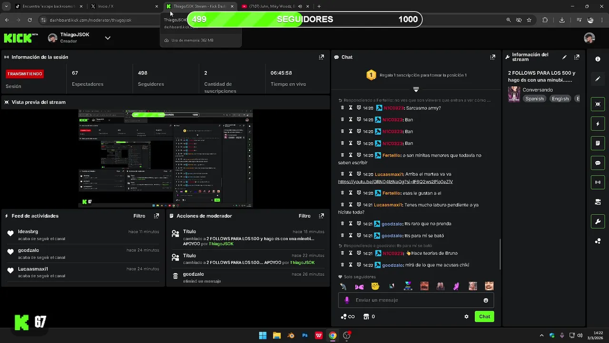Insert the pink bow emote
The height and width of the screenshot is (343, 609).
tap(359, 286)
